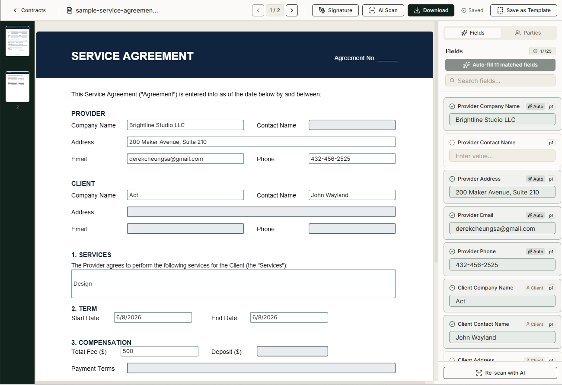
Task: Switch to the Parties tab
Action: point(528,33)
